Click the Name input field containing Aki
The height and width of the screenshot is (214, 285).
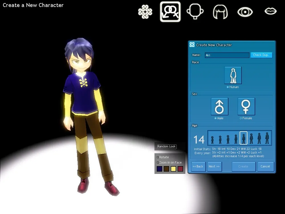point(227,55)
